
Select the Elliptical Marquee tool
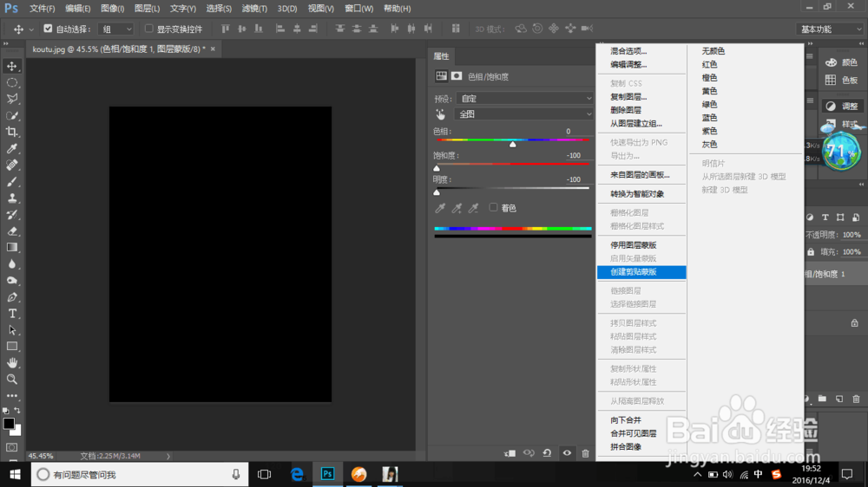(x=11, y=83)
